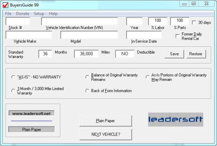Check Former Daily Rental Car
Image resolution: width=217 pixels, height=146 pixels.
tap(178, 36)
